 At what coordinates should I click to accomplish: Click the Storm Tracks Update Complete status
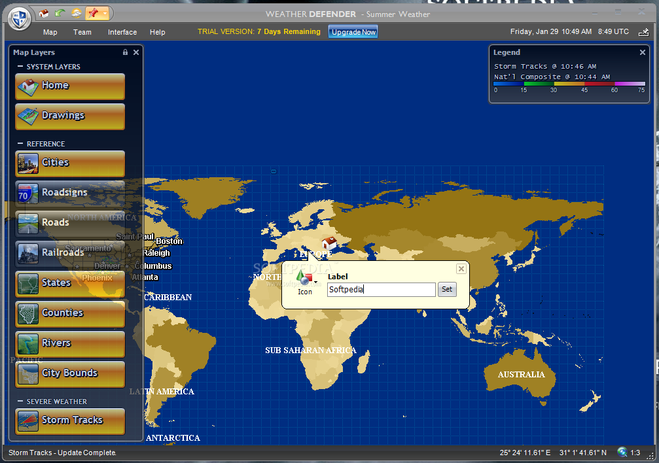62,453
